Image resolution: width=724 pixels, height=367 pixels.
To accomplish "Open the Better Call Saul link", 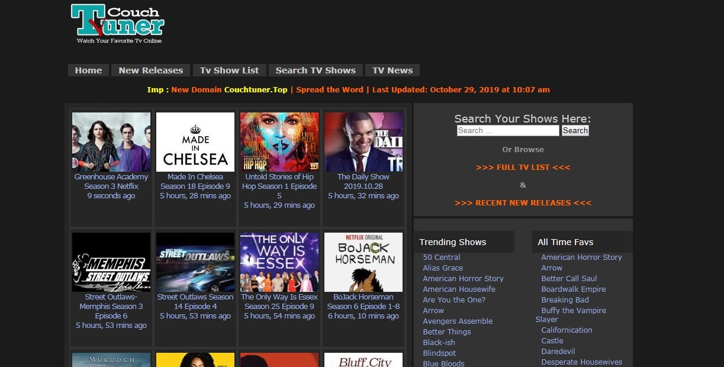I will tap(569, 279).
